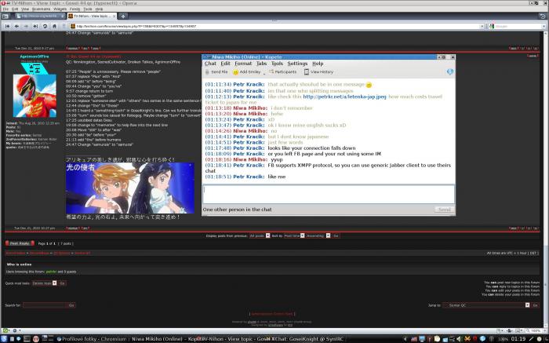Image resolution: width=549 pixels, height=343 pixels.
Task: Click Opera Forward navigation arrow
Action: pos(26,26)
